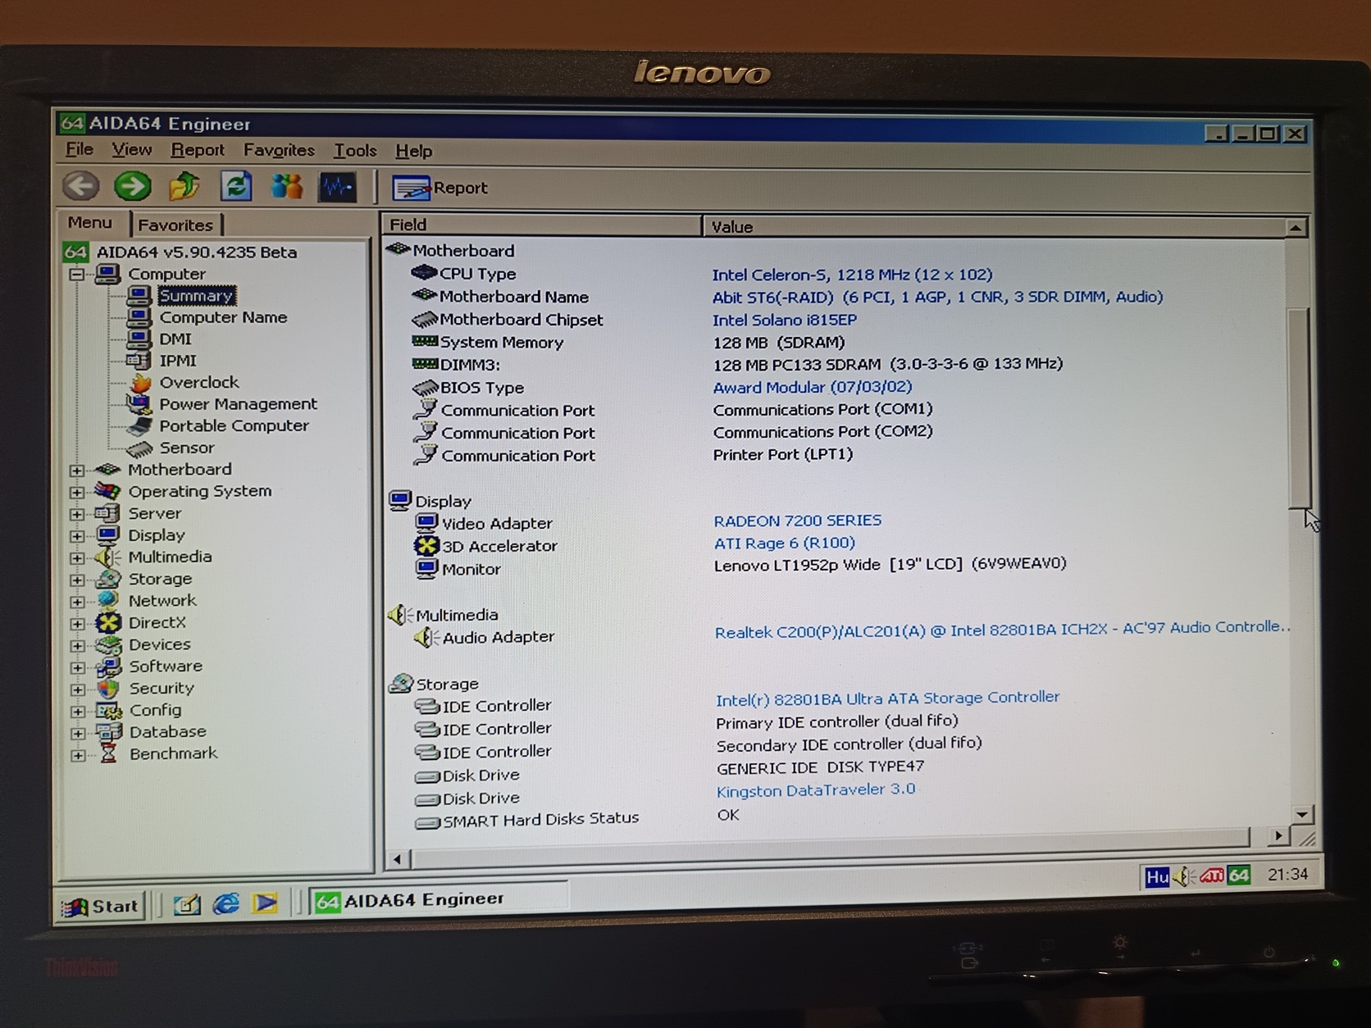
Task: Expand the Operating System tree node
Action: click(76, 493)
